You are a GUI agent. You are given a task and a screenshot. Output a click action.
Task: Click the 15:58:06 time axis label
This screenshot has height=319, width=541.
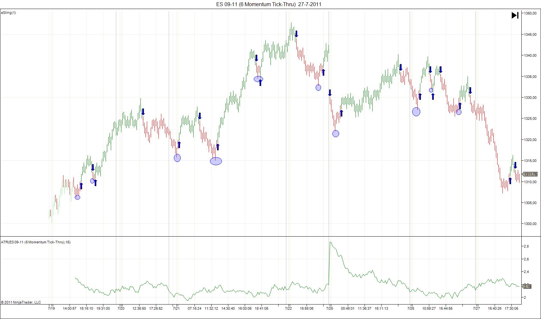point(307,308)
